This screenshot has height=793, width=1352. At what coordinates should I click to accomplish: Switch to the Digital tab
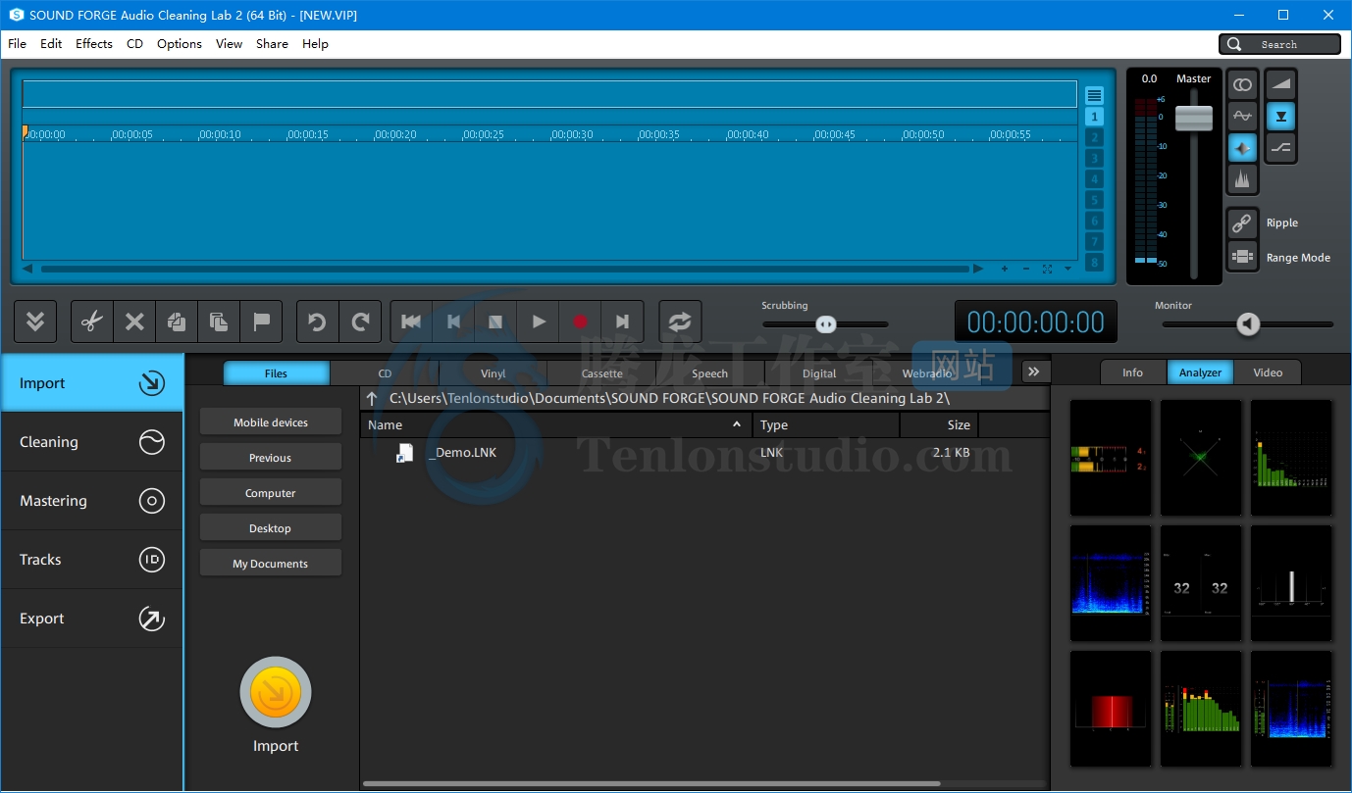(x=818, y=373)
